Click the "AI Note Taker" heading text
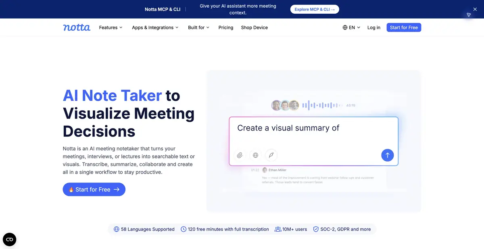The height and width of the screenshot is (249, 484). (x=113, y=95)
